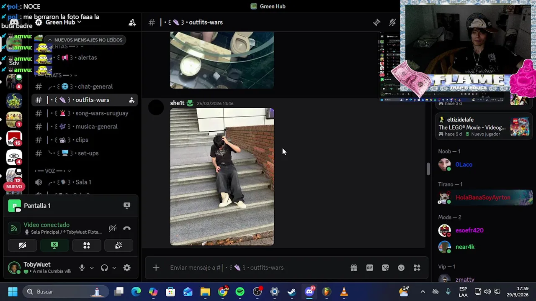The height and width of the screenshot is (301, 536).
Task: Select the outfits-wars channel
Action: click(x=85, y=100)
